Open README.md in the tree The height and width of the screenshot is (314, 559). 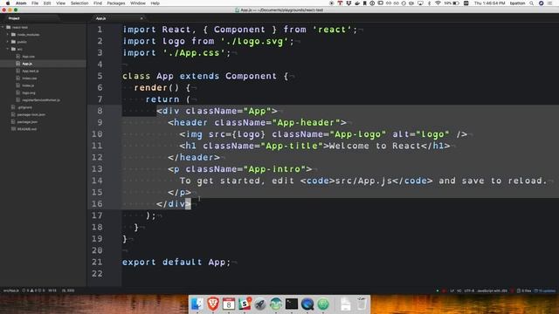pyautogui.click(x=27, y=129)
